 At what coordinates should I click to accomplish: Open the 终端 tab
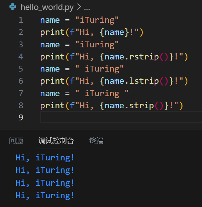[96, 141]
